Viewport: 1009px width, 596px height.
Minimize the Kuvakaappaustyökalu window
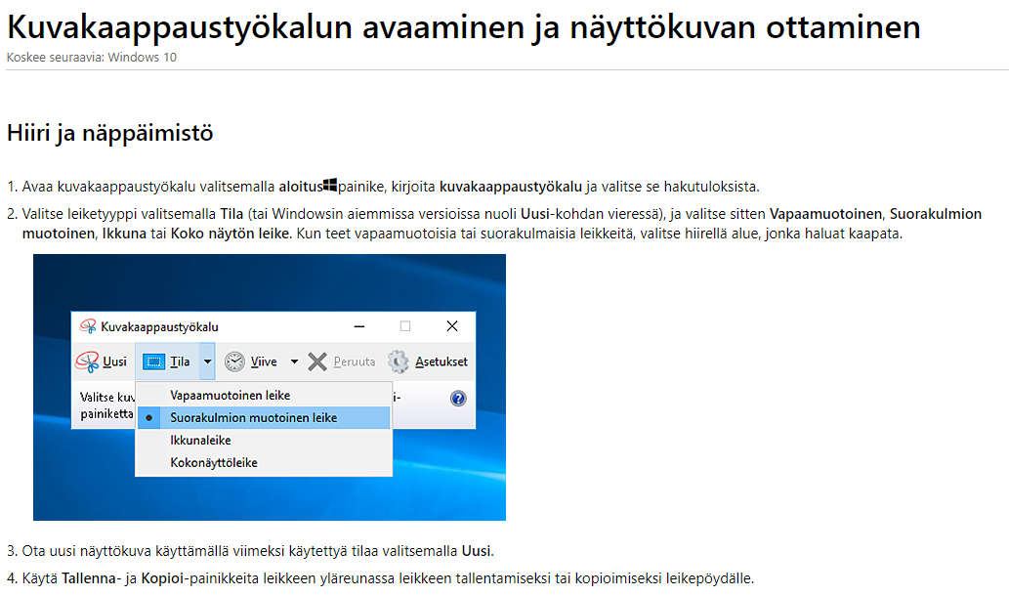coord(359,326)
